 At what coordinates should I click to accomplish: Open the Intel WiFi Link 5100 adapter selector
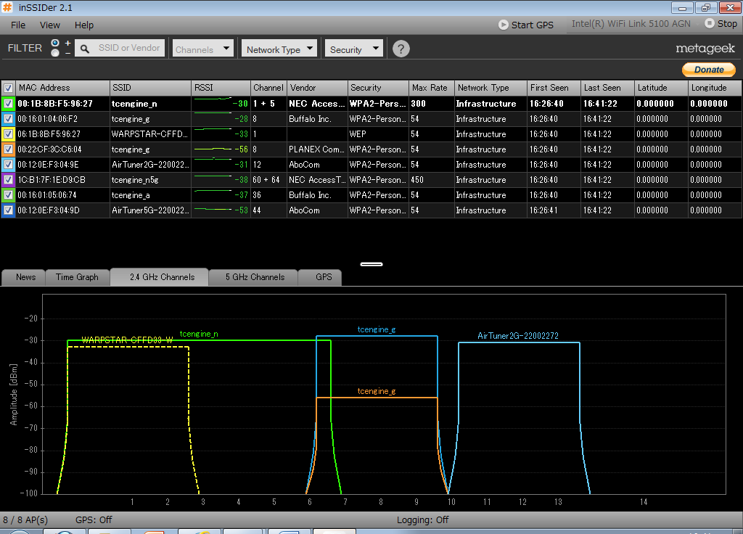(631, 24)
